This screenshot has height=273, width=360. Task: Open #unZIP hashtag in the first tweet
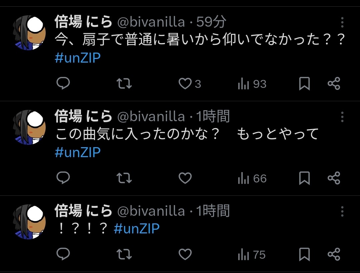pyautogui.click(x=78, y=58)
